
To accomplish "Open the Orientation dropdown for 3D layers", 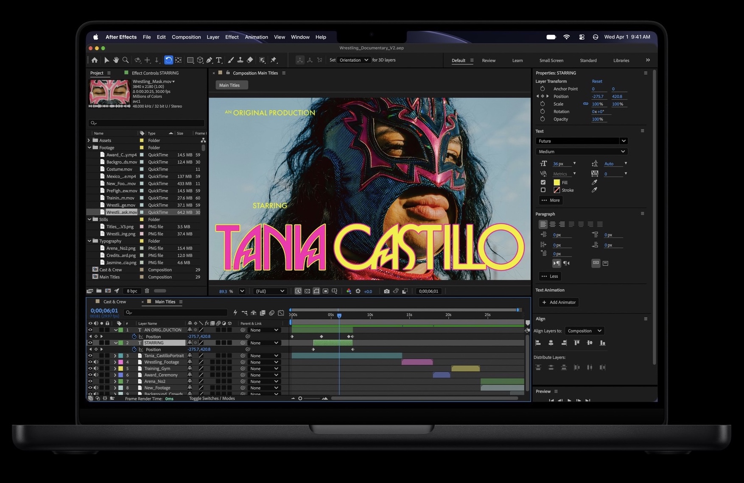I will (x=354, y=60).
